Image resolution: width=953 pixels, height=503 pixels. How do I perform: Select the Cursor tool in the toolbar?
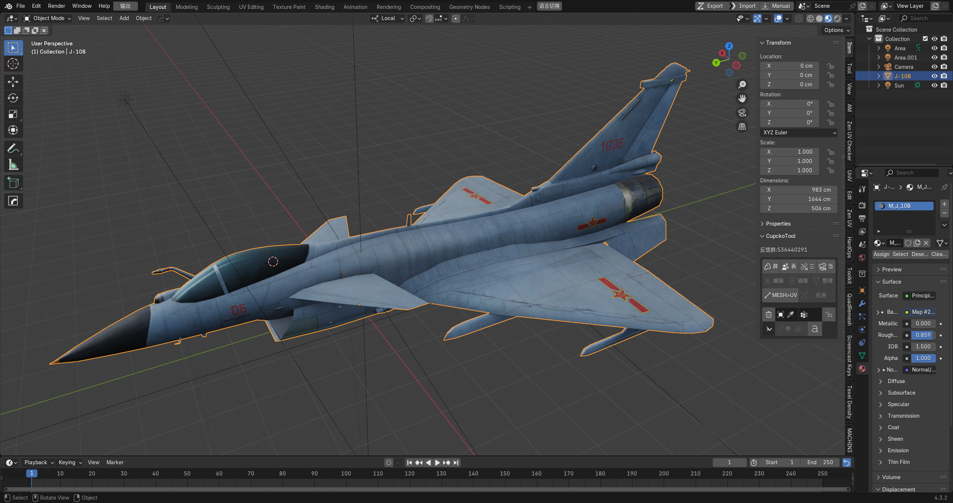tap(13, 64)
